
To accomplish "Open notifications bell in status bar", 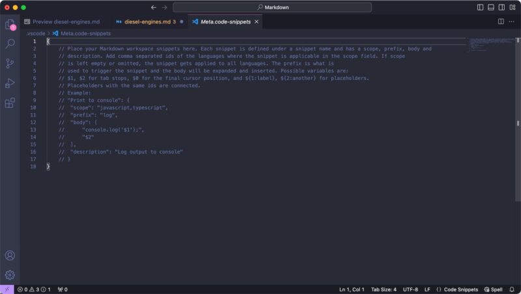I will pyautogui.click(x=512, y=289).
